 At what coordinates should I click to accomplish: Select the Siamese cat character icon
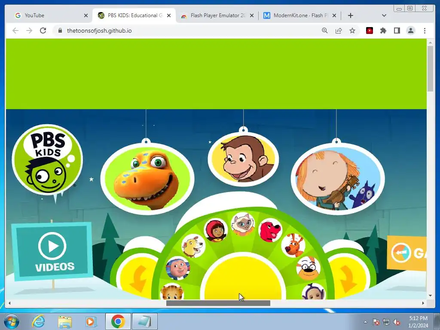click(x=243, y=223)
